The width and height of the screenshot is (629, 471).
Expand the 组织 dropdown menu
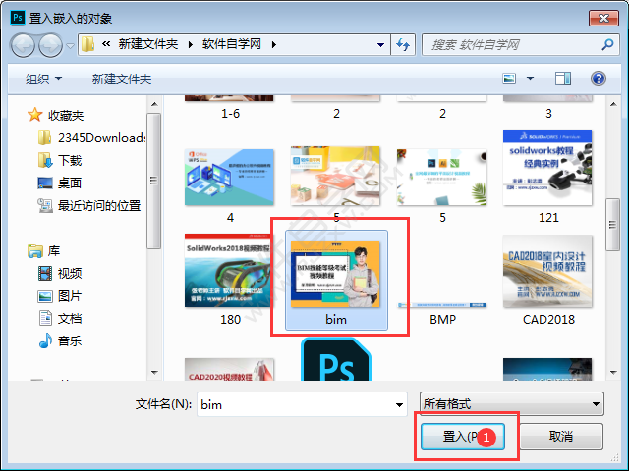[43, 78]
